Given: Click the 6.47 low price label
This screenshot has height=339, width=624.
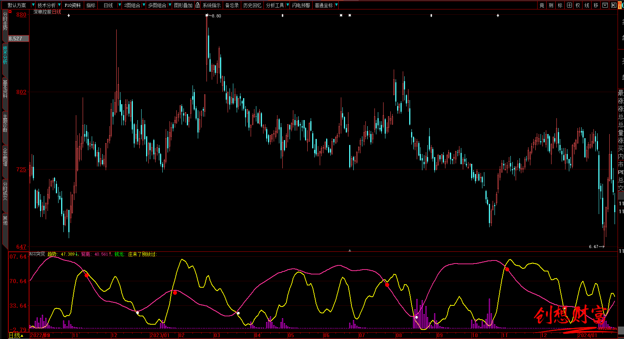Looking at the screenshot, I should pos(593,247).
